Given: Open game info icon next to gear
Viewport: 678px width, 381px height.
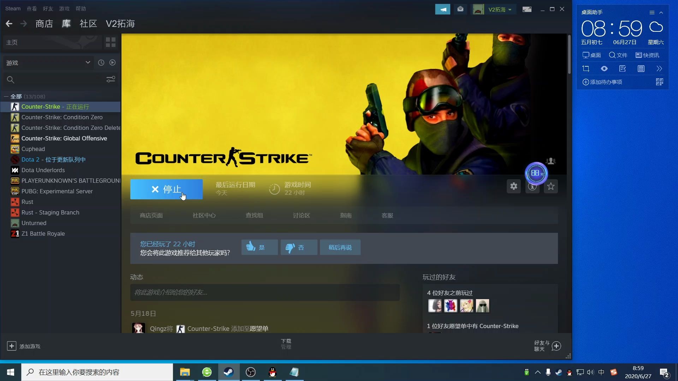Looking at the screenshot, I should pos(532,186).
